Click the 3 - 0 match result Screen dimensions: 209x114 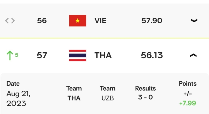146,97
